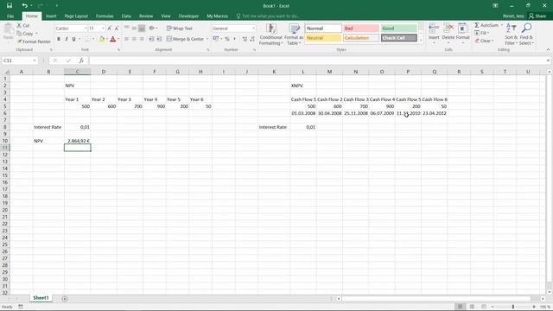Open the File tab

pos(10,16)
